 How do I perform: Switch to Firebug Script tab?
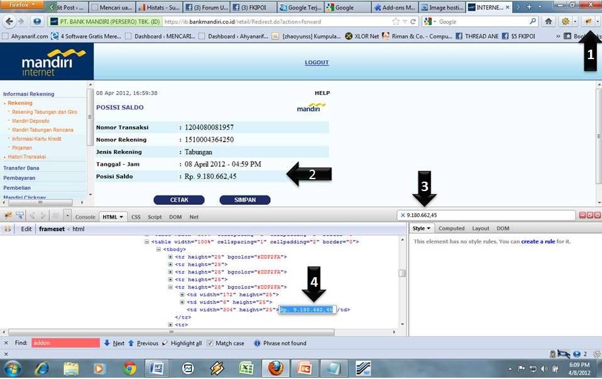(155, 217)
